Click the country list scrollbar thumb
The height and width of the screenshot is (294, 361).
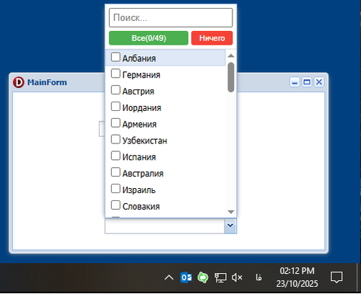(x=231, y=77)
